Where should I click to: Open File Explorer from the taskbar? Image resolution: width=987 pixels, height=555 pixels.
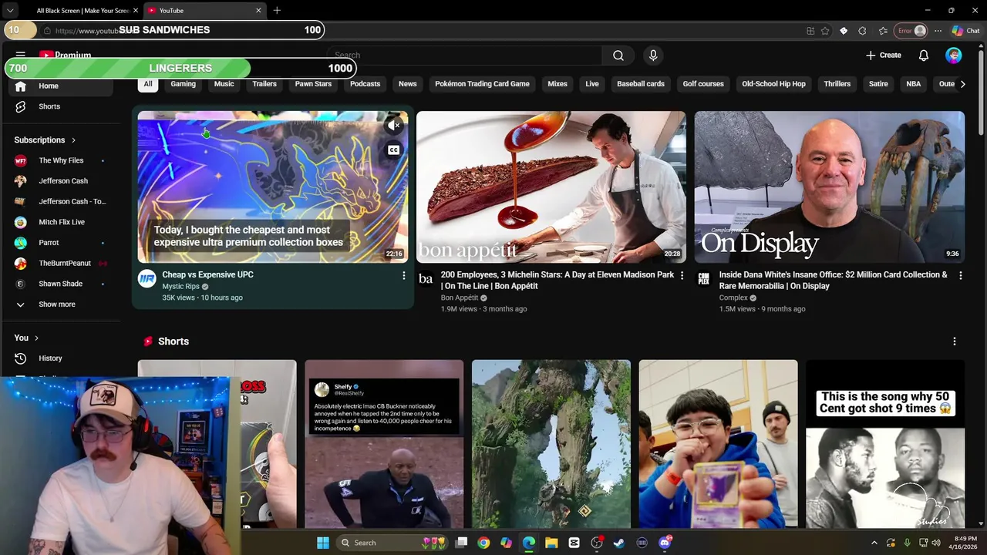pyautogui.click(x=551, y=543)
